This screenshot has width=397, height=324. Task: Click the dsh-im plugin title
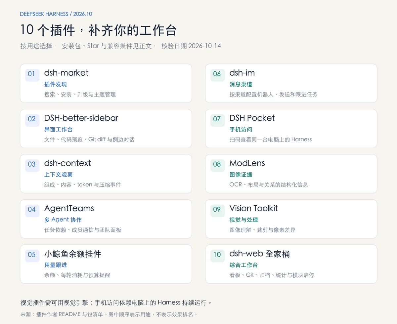pos(242,73)
